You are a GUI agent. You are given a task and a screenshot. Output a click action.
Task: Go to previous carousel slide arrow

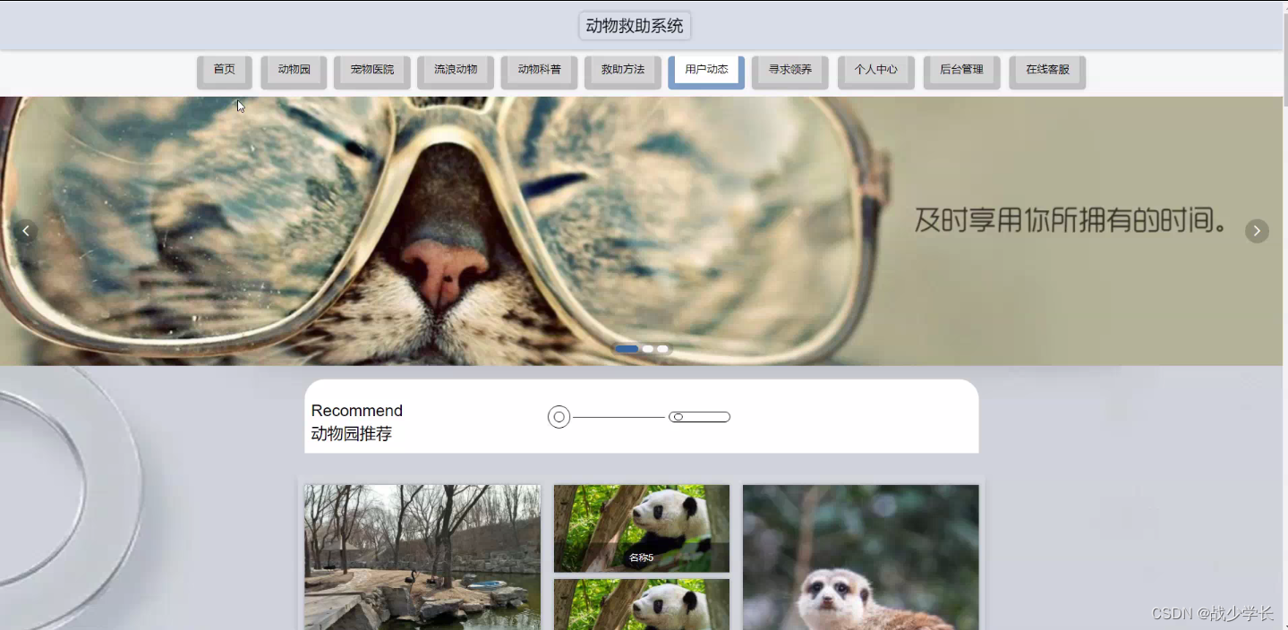[x=26, y=231]
